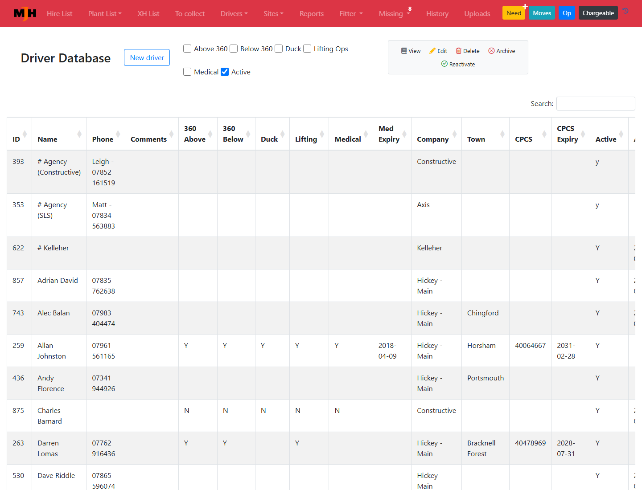This screenshot has height=490, width=642.
Task: Click the New driver button
Action: (x=147, y=57)
